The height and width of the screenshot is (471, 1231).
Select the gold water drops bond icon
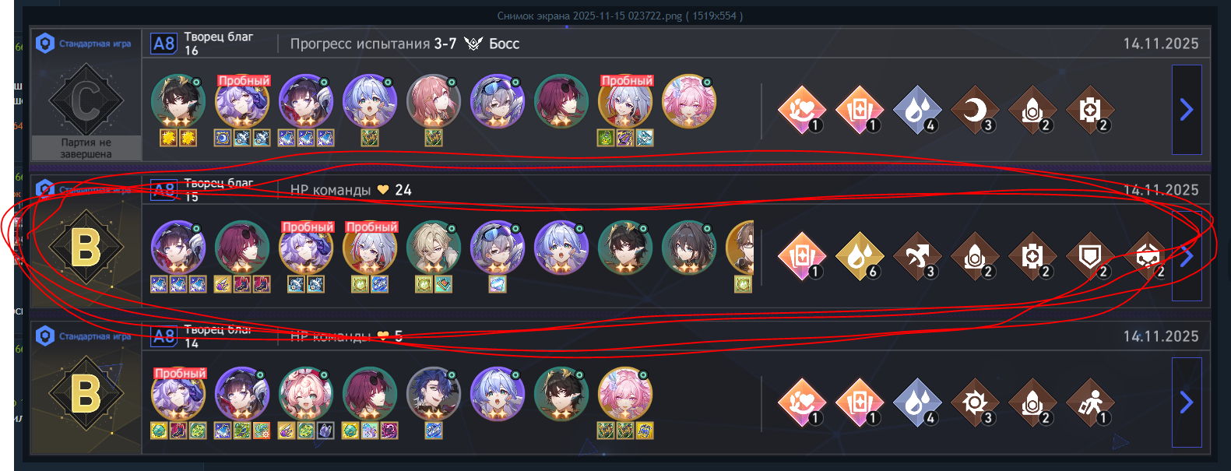859,256
